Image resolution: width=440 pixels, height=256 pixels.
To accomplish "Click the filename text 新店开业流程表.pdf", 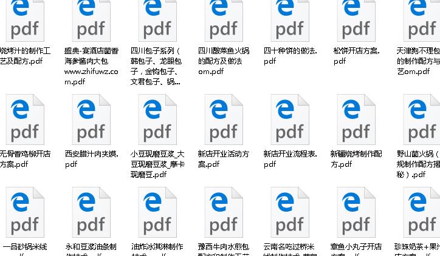I will pos(290,159).
